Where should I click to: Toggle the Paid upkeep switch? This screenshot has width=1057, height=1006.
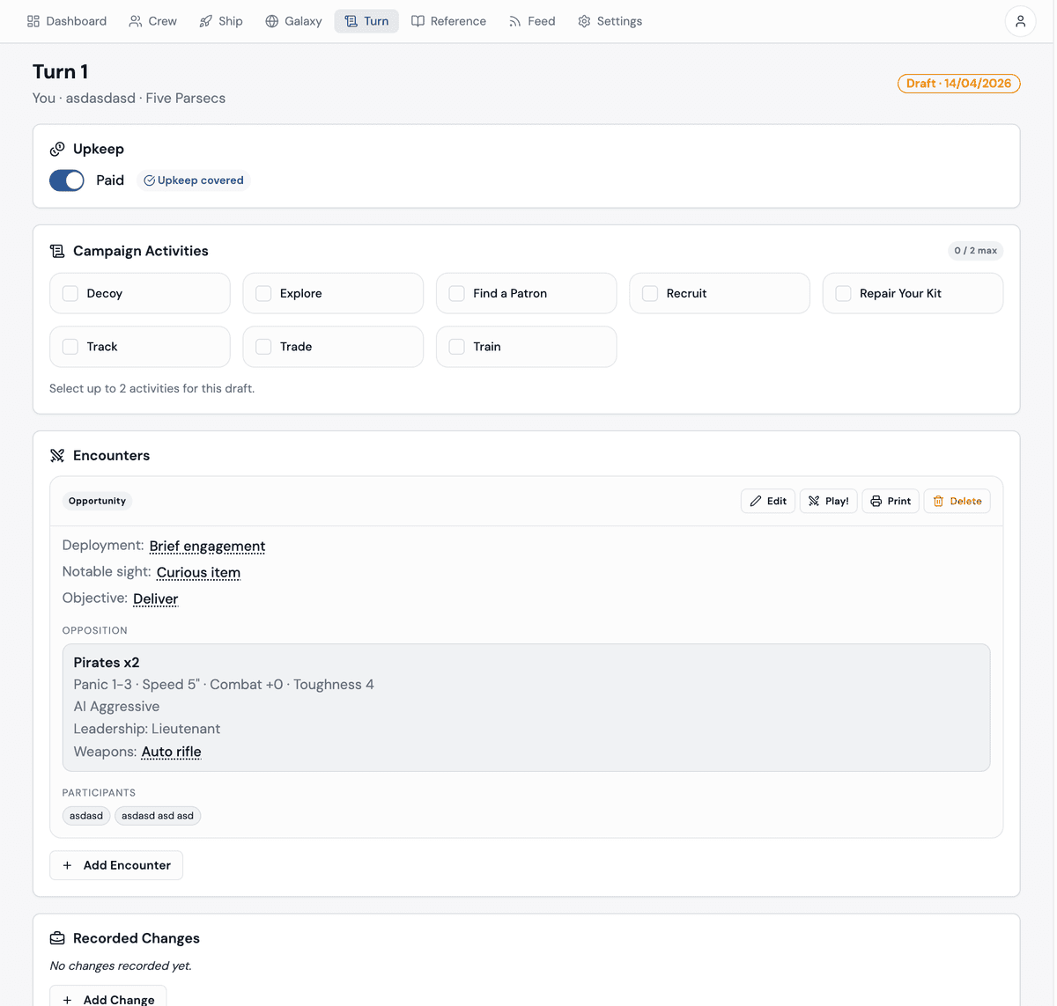click(x=67, y=180)
